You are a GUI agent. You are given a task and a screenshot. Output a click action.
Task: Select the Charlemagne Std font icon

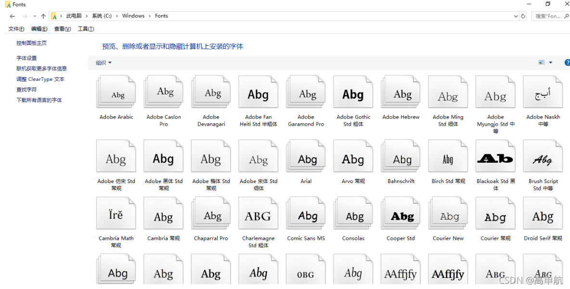click(259, 213)
